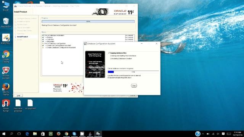Open Private Tunnel desktop shortcut

[6, 106]
